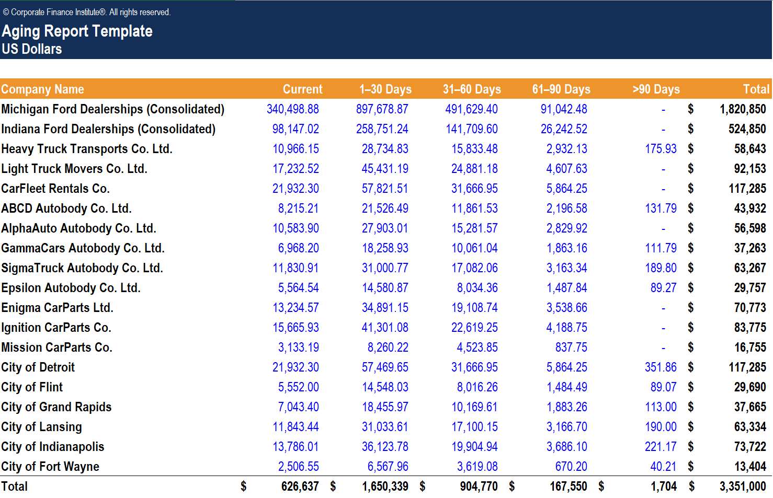Select the >90 Days column header

[656, 89]
